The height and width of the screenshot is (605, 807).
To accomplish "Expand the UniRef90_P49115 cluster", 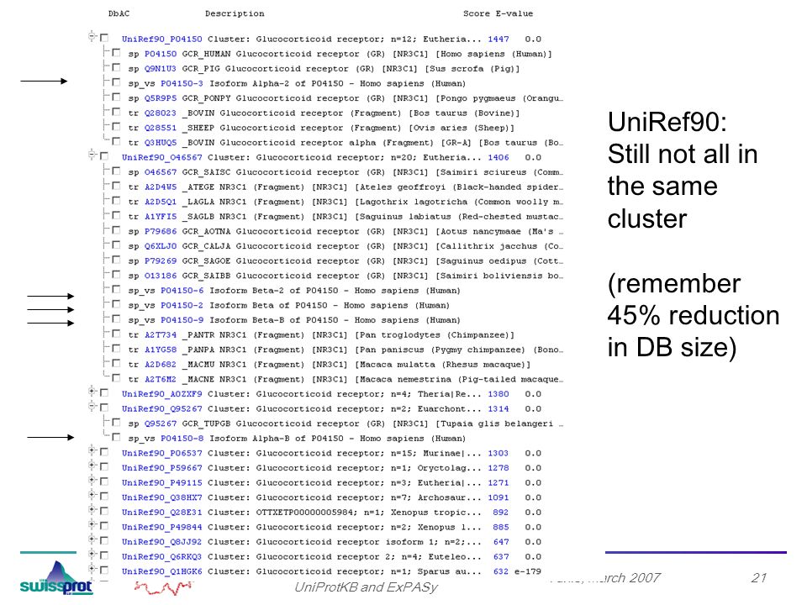I will point(92,481).
